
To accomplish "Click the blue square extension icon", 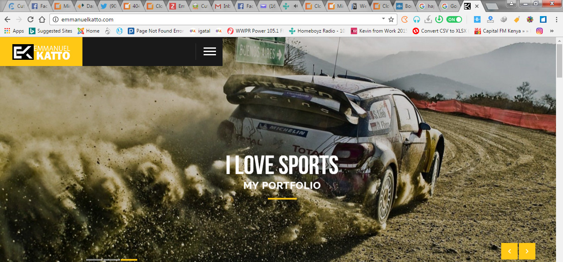I will (x=543, y=19).
